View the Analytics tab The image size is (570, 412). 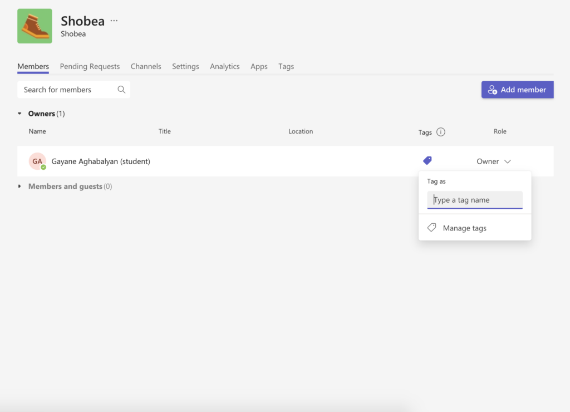[x=225, y=66]
